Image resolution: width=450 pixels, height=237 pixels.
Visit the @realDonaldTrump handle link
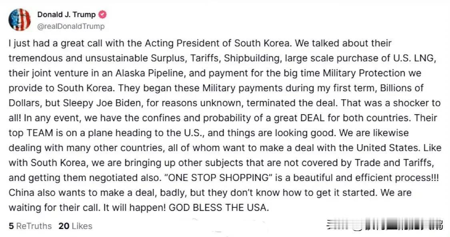71,26
